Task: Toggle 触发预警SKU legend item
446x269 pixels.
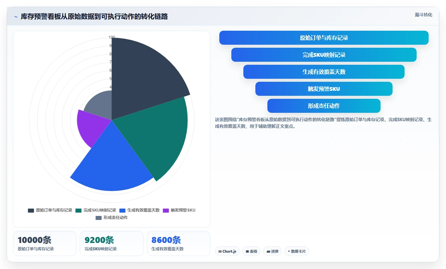Action: click(x=179, y=210)
